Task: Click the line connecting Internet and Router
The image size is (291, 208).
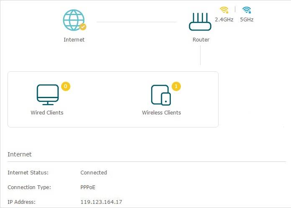Action: pyautogui.click(x=136, y=22)
